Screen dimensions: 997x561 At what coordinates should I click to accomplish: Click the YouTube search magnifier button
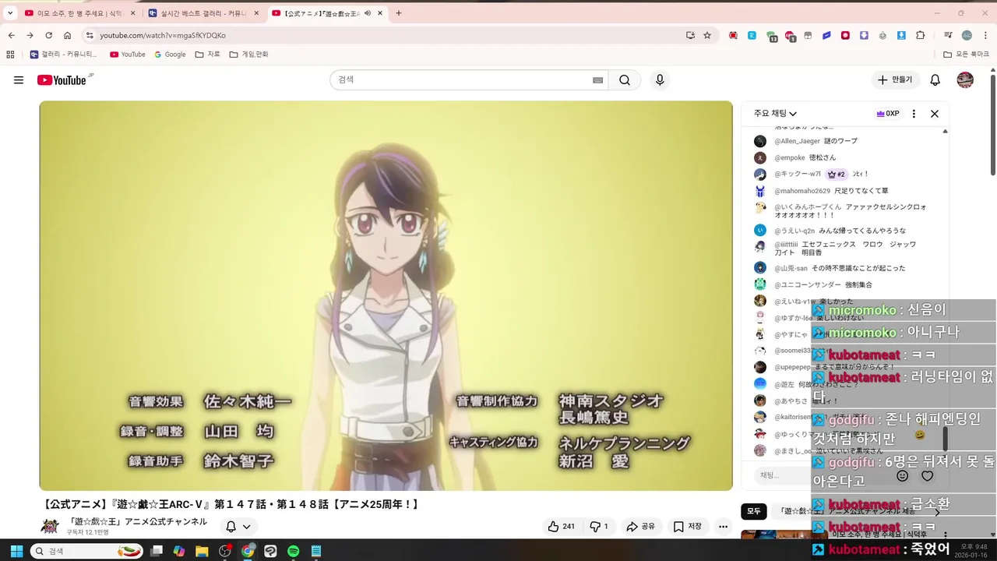click(x=625, y=80)
